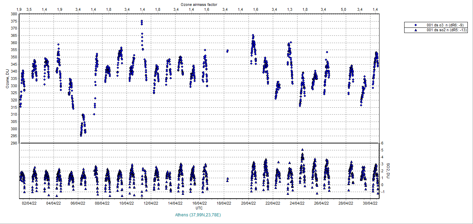Click the blue triangle marker in the legend
473x224 pixels.
(x=416, y=30)
